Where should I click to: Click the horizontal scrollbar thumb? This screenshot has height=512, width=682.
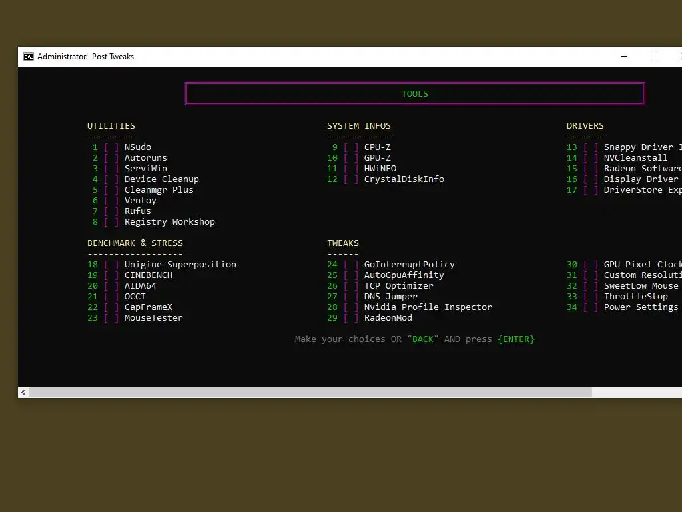point(310,392)
